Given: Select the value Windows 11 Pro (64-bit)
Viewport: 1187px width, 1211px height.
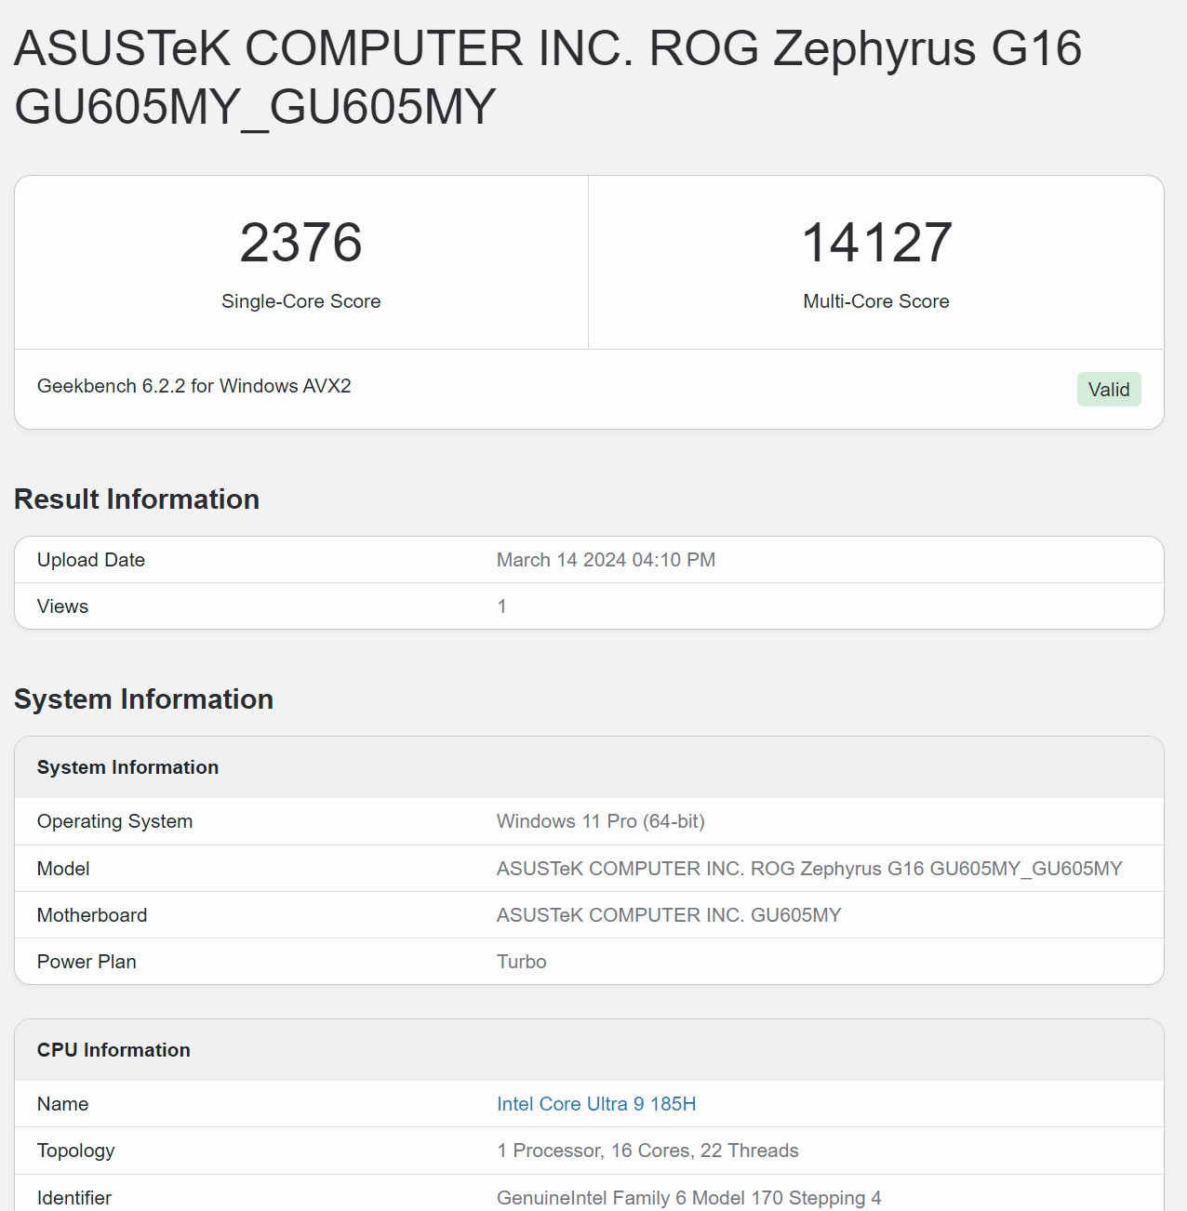Looking at the screenshot, I should click(601, 821).
